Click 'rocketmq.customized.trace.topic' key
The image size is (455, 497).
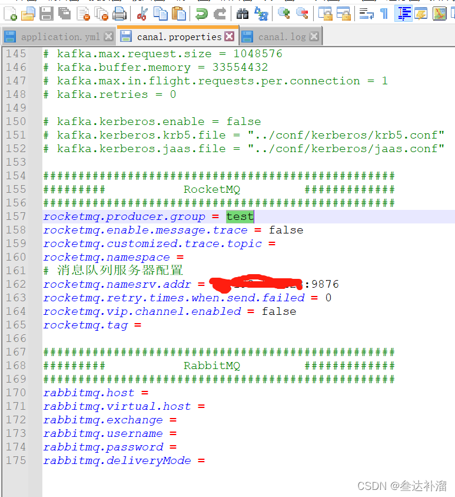(x=152, y=244)
